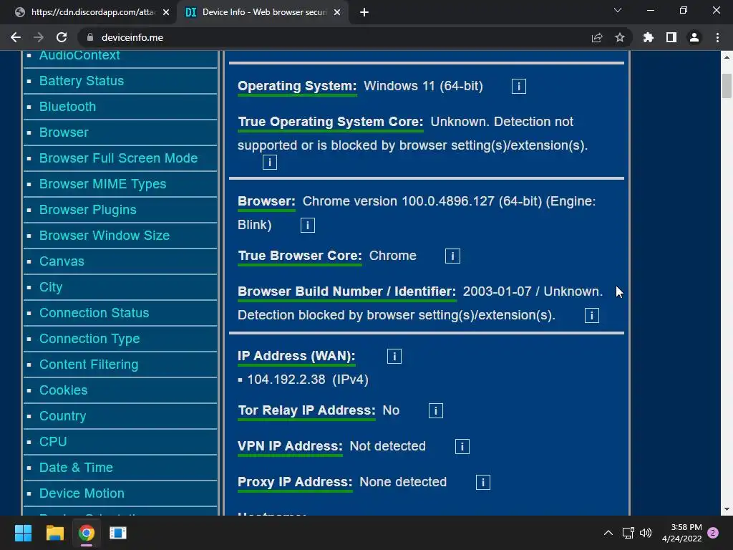733x550 pixels.
Task: Open Bluetooth sidebar link
Action: [67, 107]
